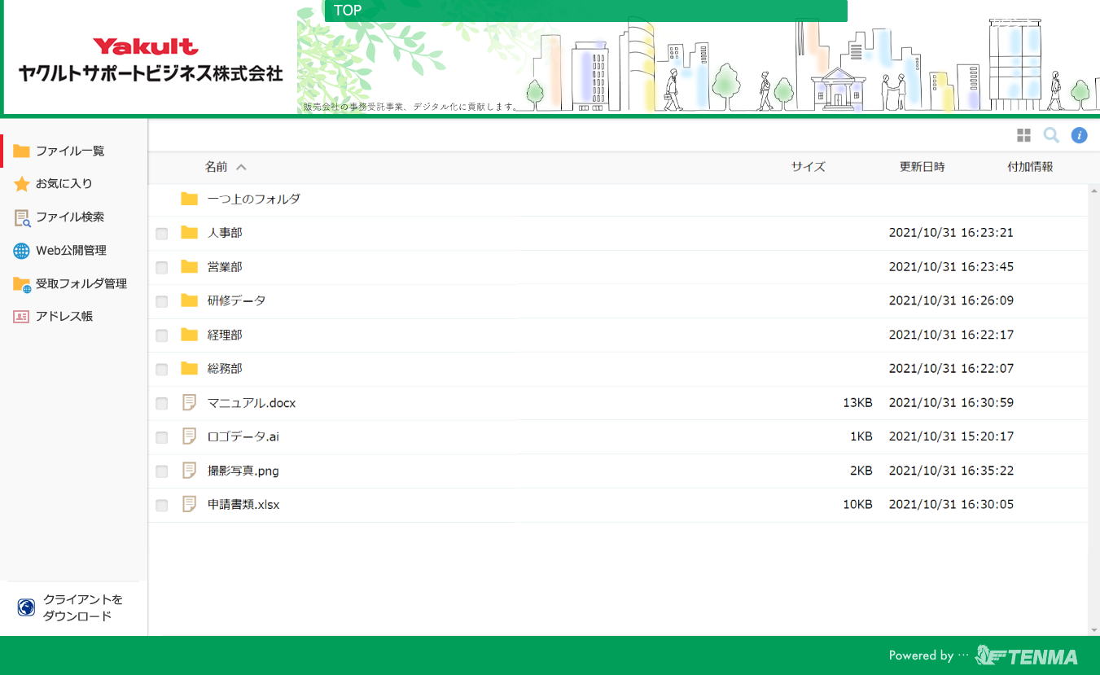Tick the checkbox for 営業部 folder

(162, 268)
